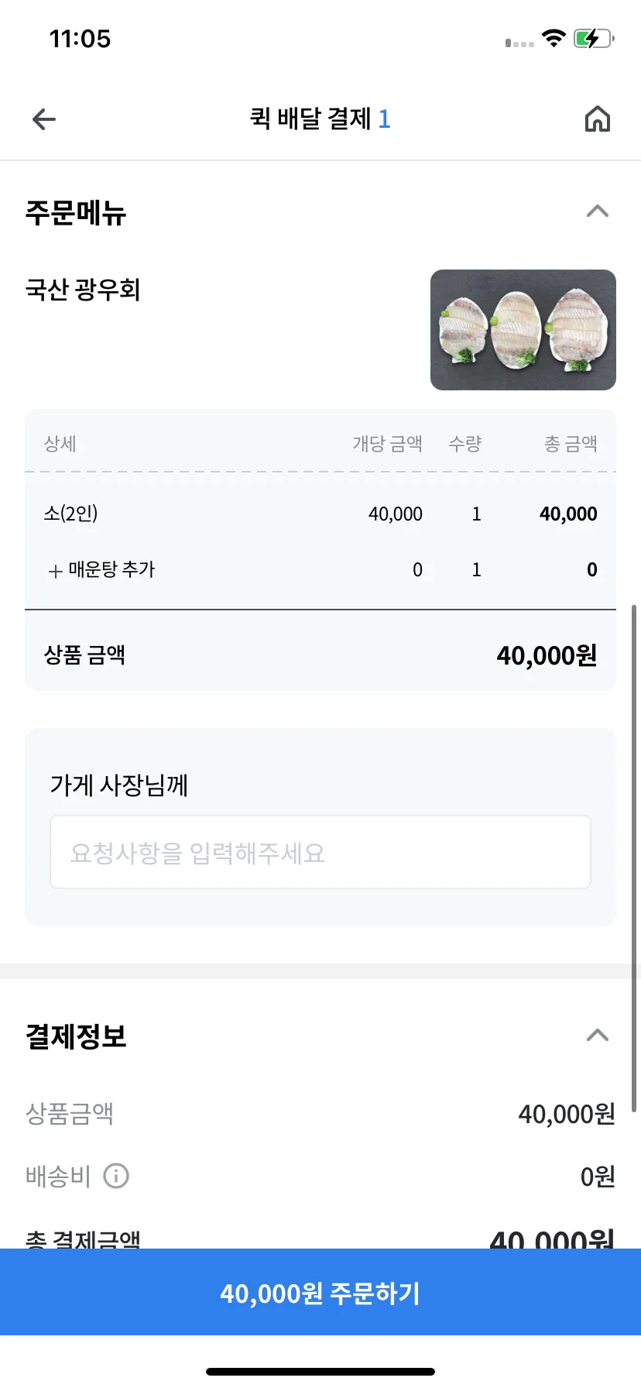Tap the back arrow icon

click(x=44, y=119)
